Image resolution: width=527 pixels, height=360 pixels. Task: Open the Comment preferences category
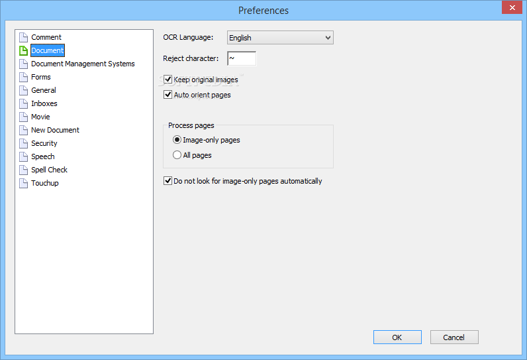coord(46,37)
